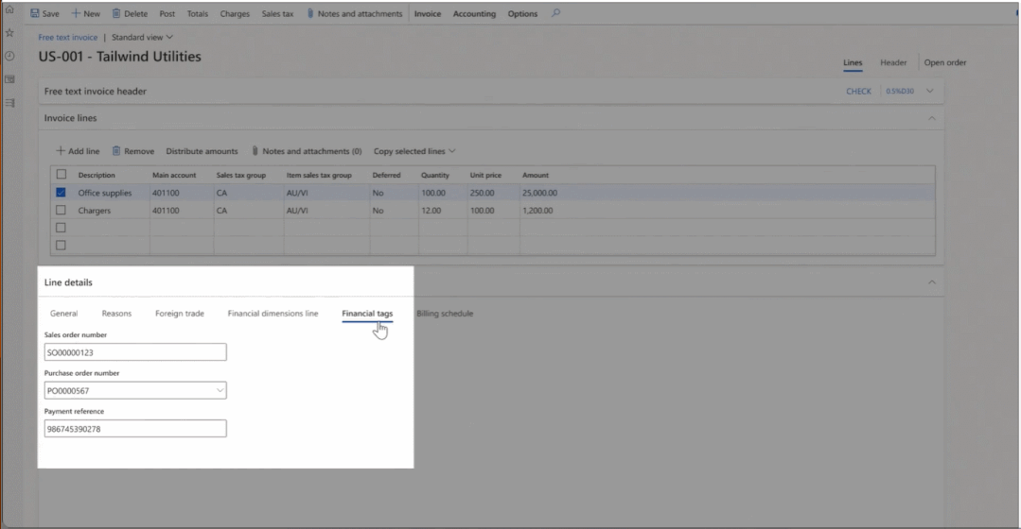The height and width of the screenshot is (529, 1021).
Task: Click the Amount column header
Action: [x=536, y=175]
